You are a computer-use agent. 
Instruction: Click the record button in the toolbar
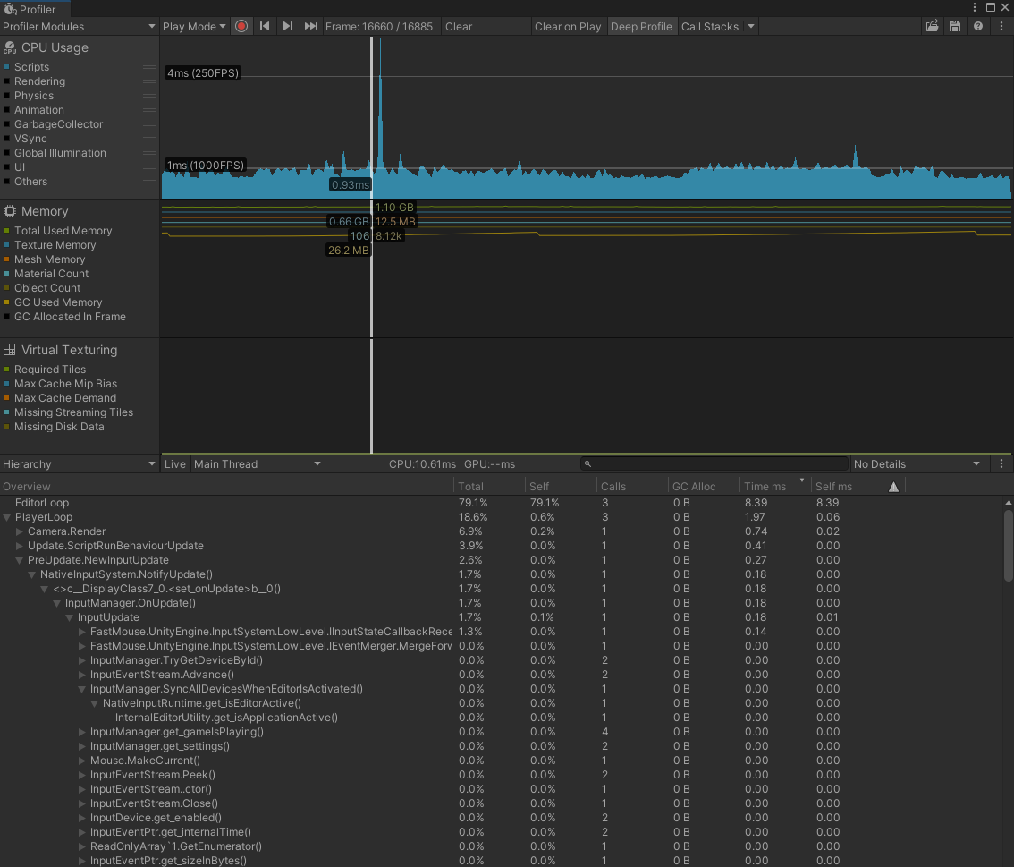coord(241,26)
